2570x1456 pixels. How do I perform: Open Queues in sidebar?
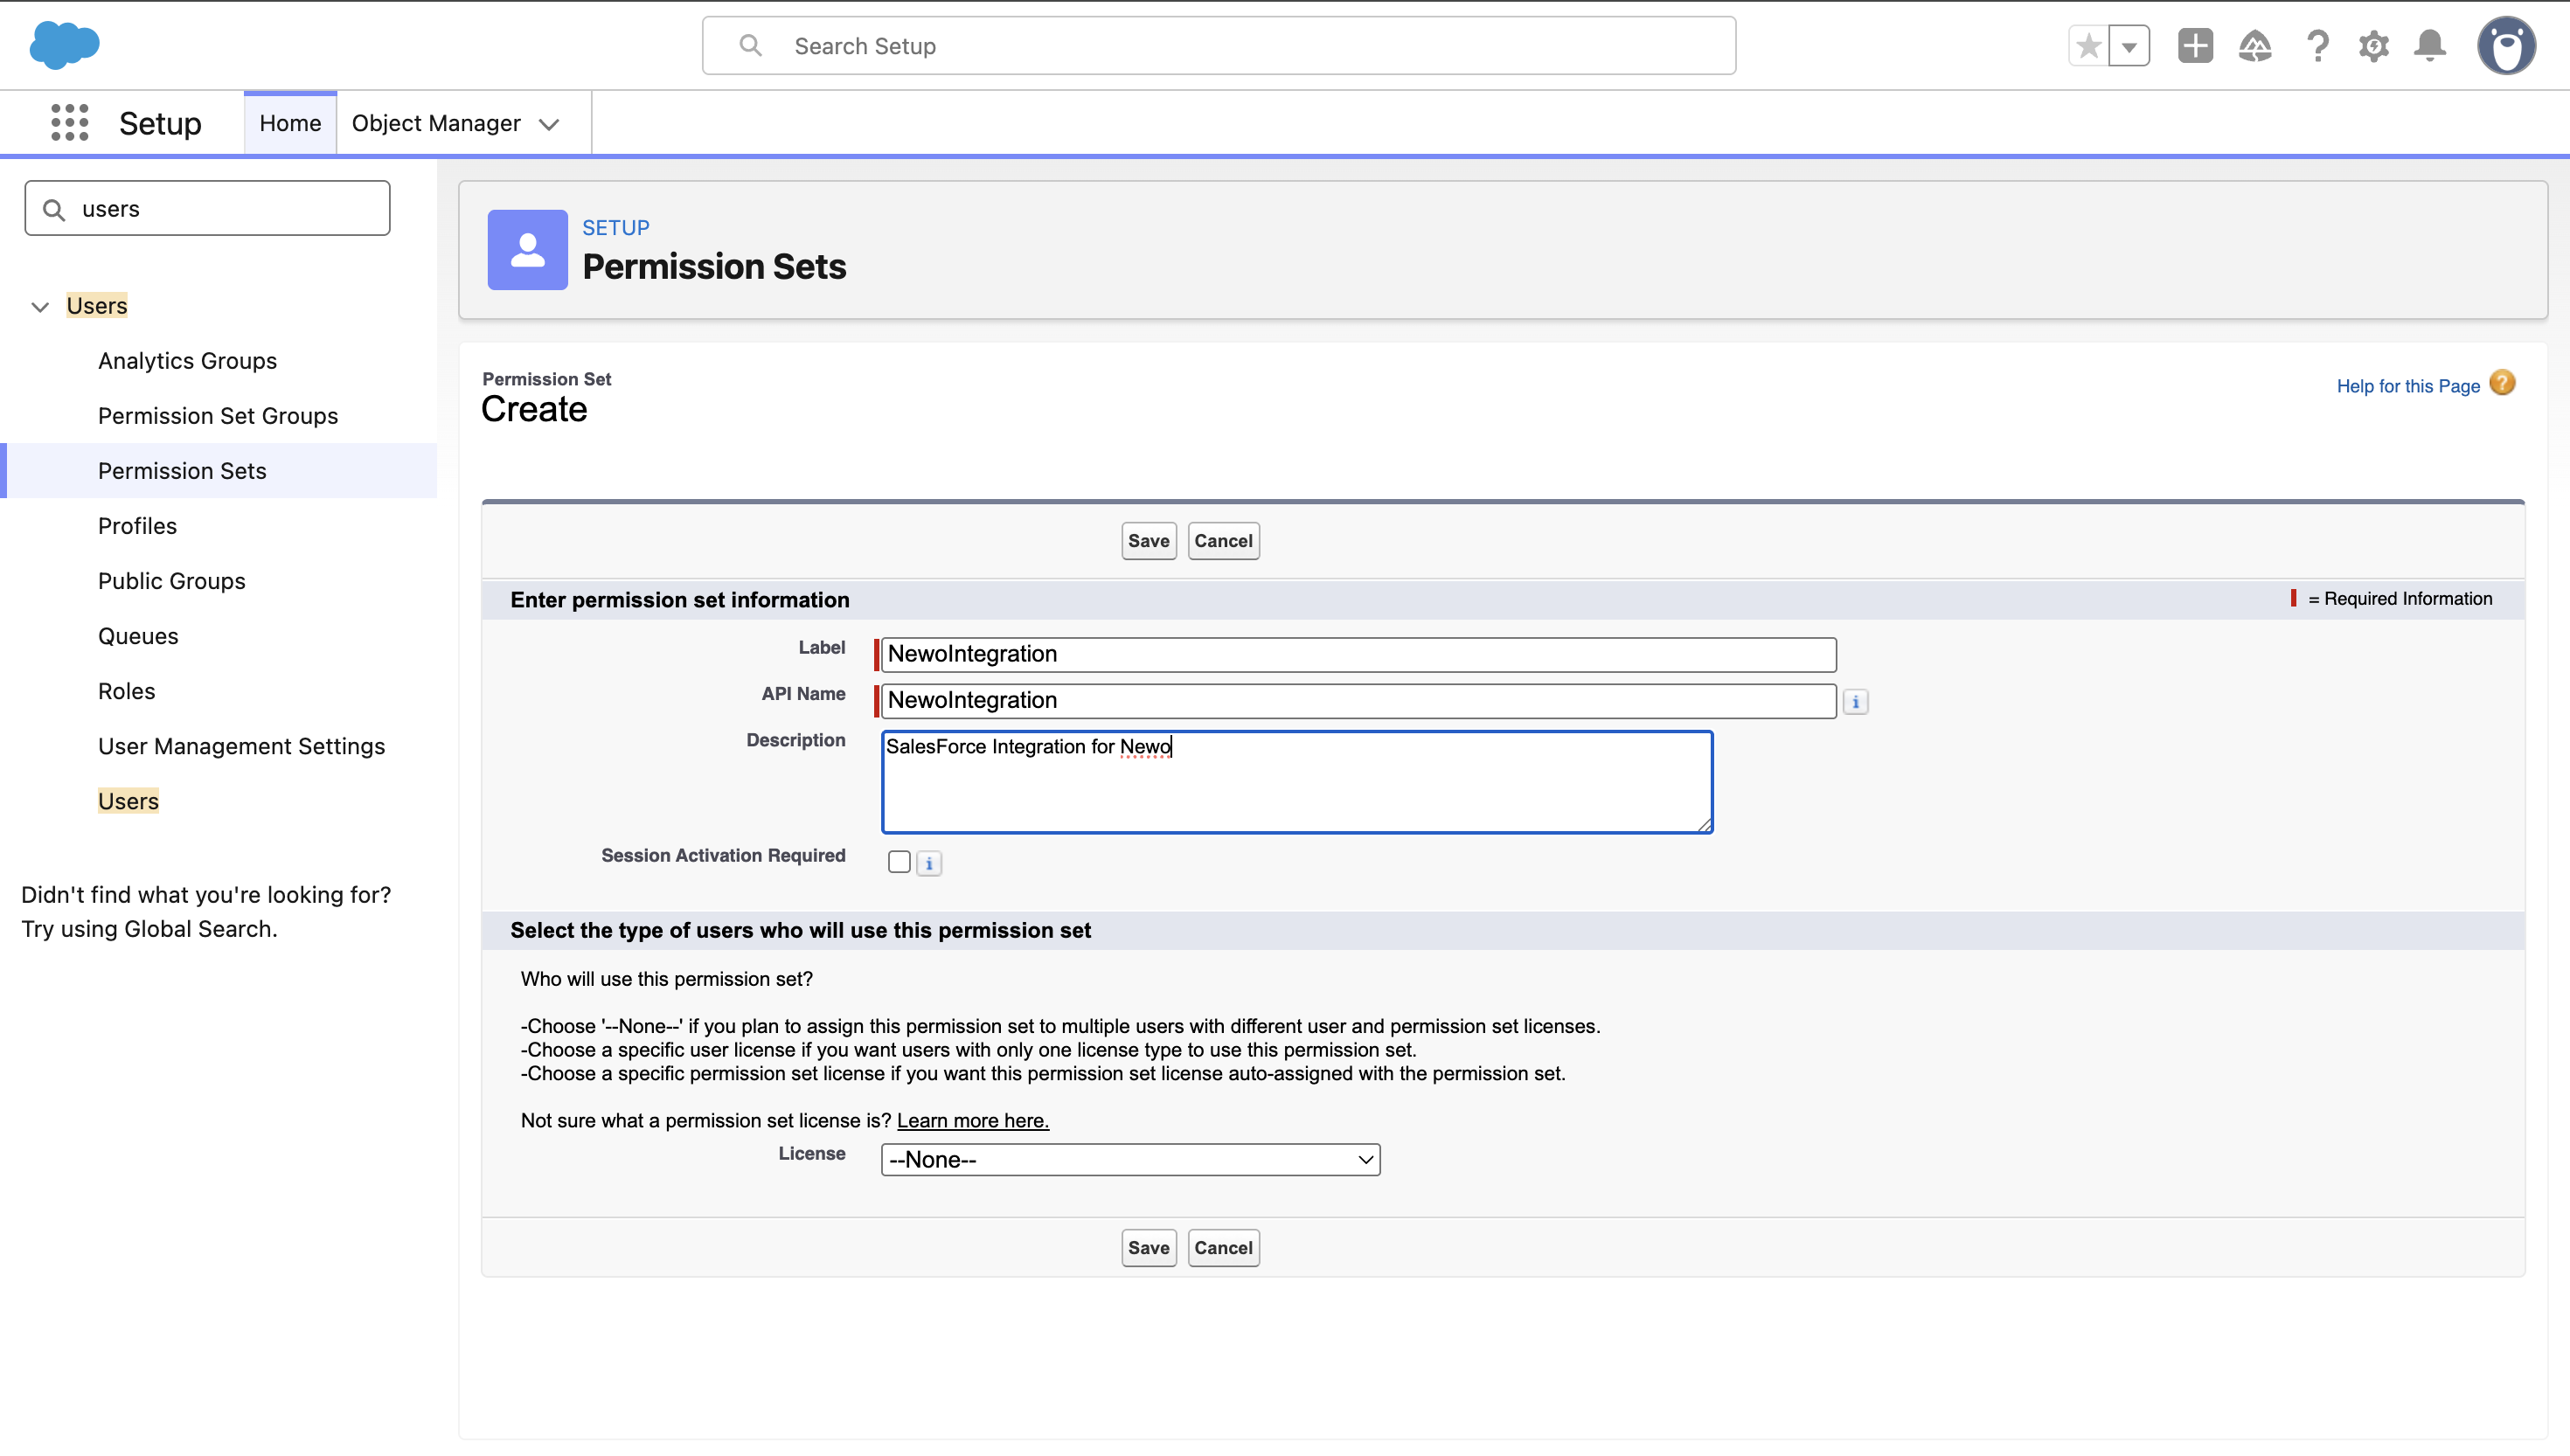tap(138, 635)
